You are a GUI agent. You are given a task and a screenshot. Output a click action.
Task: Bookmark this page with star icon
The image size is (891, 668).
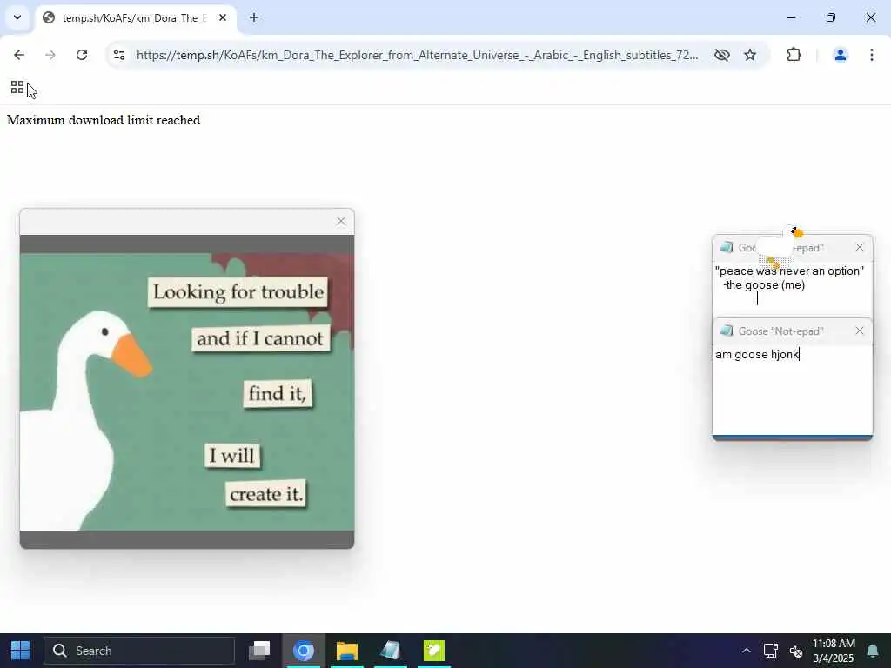pyautogui.click(x=750, y=55)
